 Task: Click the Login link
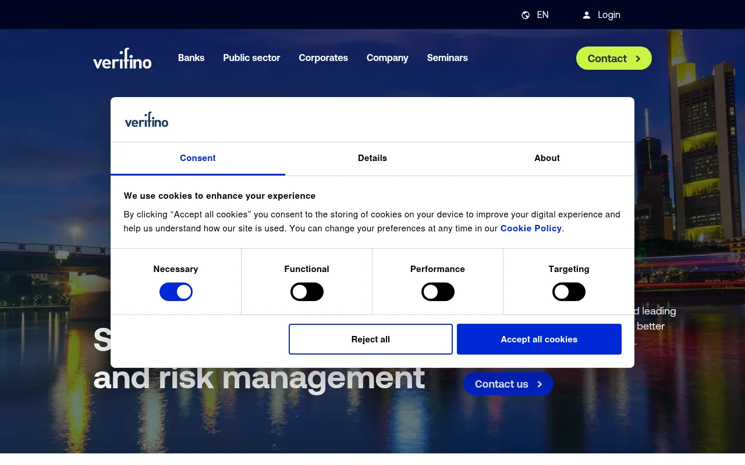coord(609,15)
